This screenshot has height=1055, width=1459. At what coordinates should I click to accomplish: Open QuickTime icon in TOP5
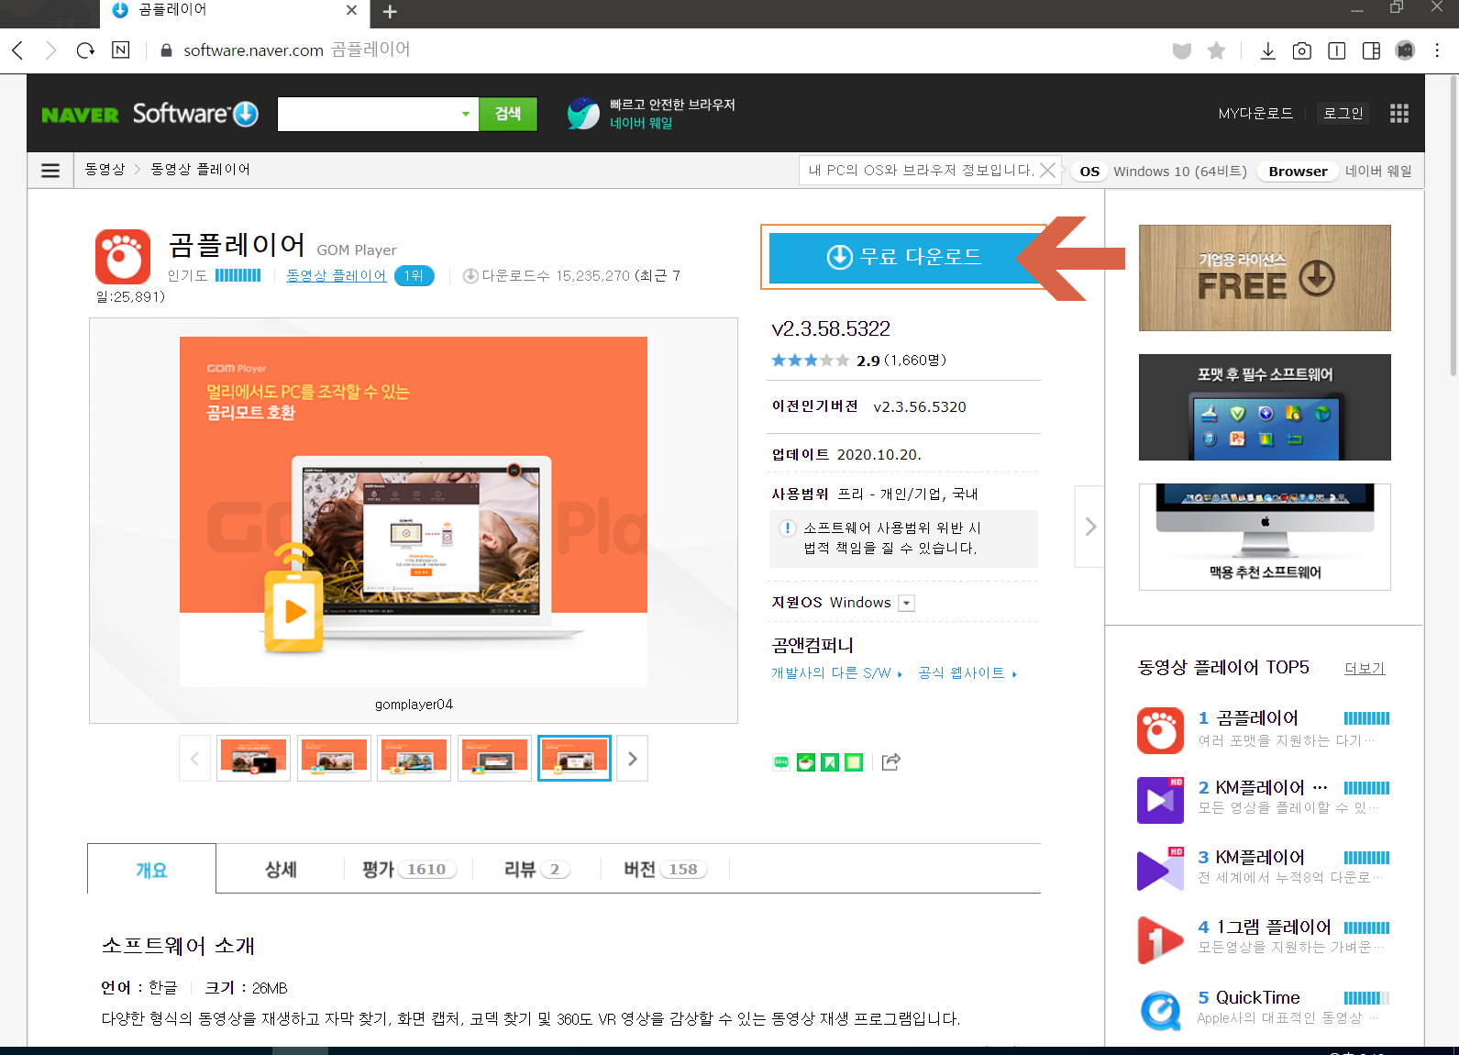[x=1160, y=1010]
